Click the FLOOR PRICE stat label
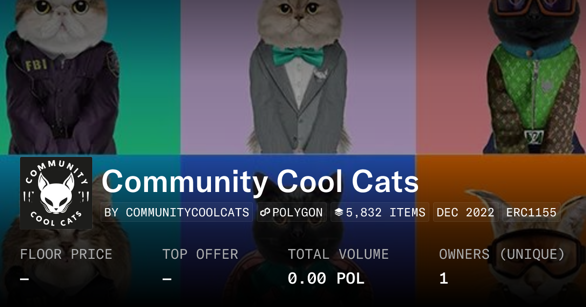This screenshot has height=307, width=586. [66, 254]
